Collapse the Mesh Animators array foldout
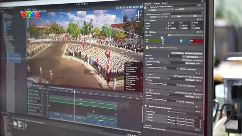The width and height of the screenshot is (242, 136). click(145, 111)
